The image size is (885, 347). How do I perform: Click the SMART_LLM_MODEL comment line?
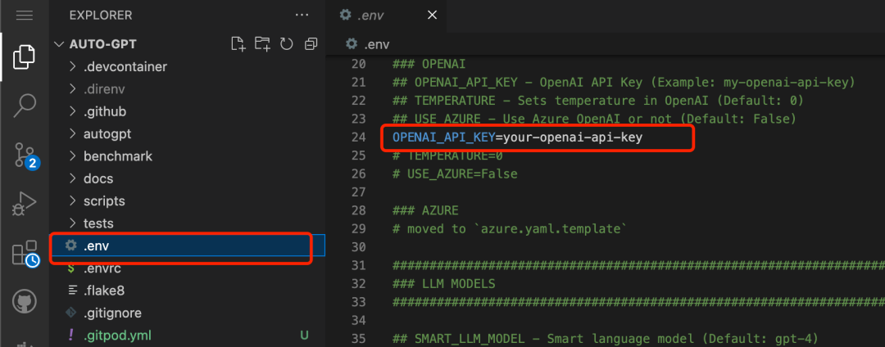click(605, 338)
